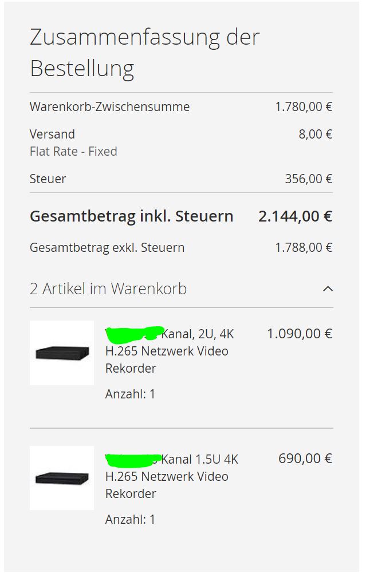The image size is (366, 577).
Task: Click the "Gesamtbetrag exkl. Steuern" label
Action: coord(107,248)
